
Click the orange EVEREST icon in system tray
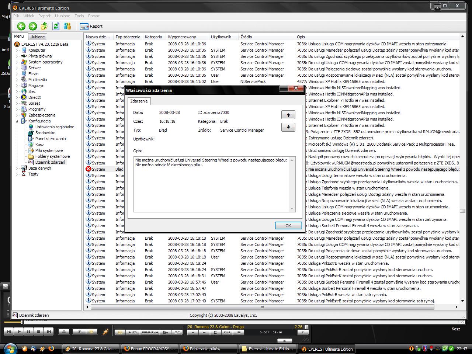tap(411, 348)
